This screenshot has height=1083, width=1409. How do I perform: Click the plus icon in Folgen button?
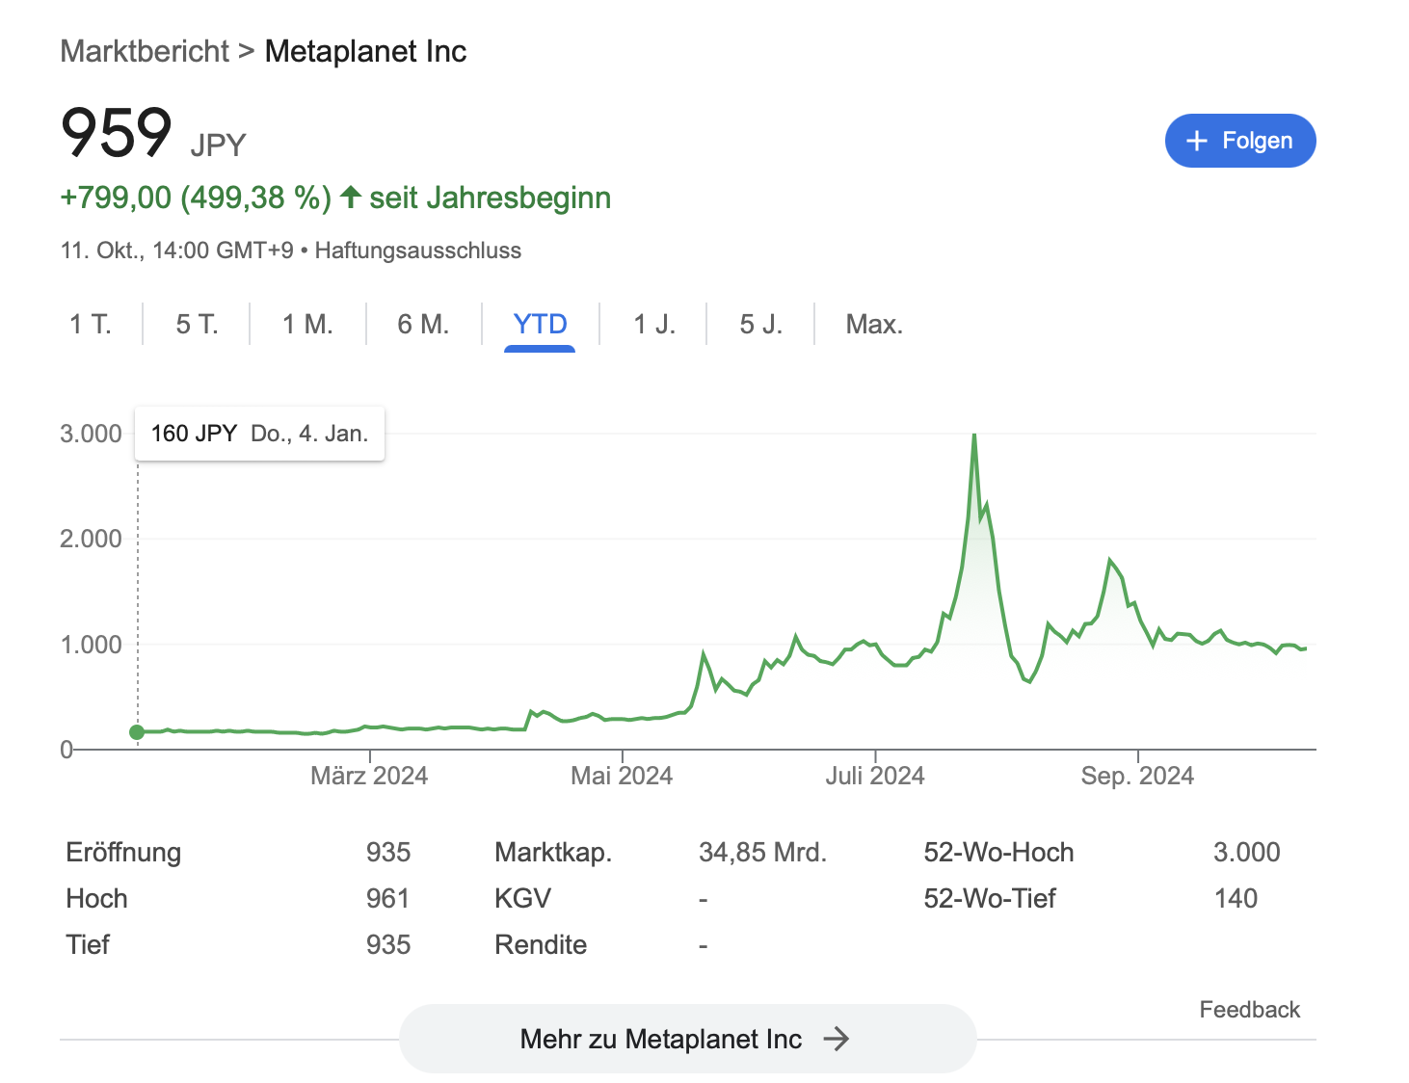click(1196, 141)
